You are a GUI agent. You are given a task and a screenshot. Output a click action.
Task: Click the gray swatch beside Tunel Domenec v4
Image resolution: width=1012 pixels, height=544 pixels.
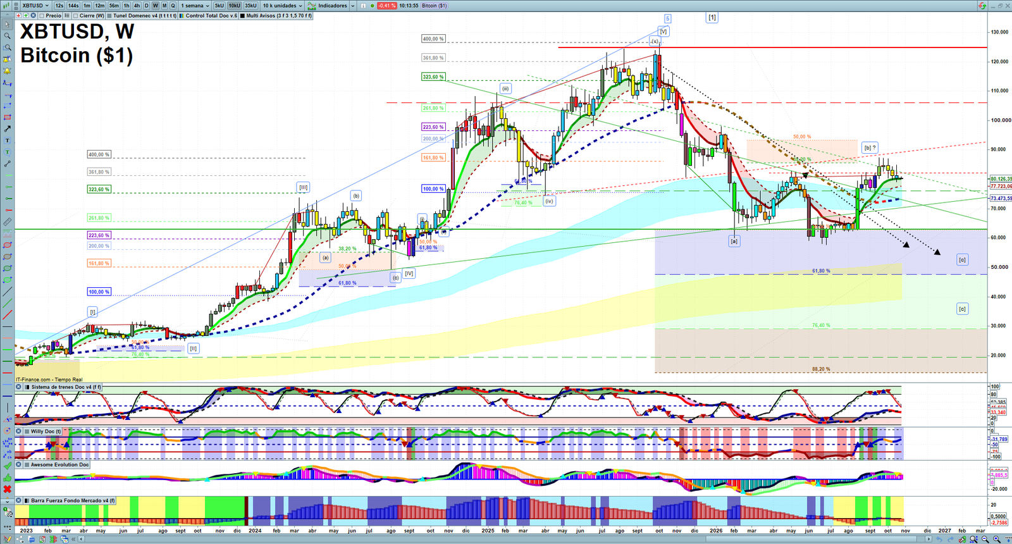pos(109,16)
